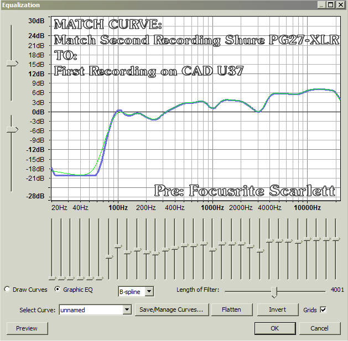The height and width of the screenshot is (341, 348).
Task: Open the Select Curve dropdown arrow
Action: point(127,309)
